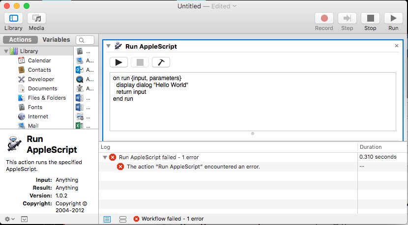Switch to the Variables tab
This screenshot has width=408, height=225.
coord(56,39)
